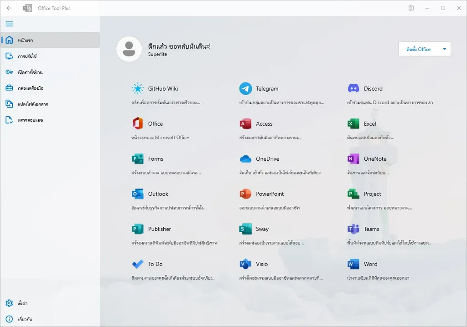Click the OneDrive cloud icon
The width and height of the screenshot is (467, 327).
[245, 159]
